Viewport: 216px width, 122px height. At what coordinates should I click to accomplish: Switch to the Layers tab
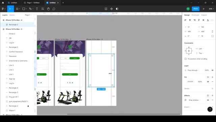[5, 15]
